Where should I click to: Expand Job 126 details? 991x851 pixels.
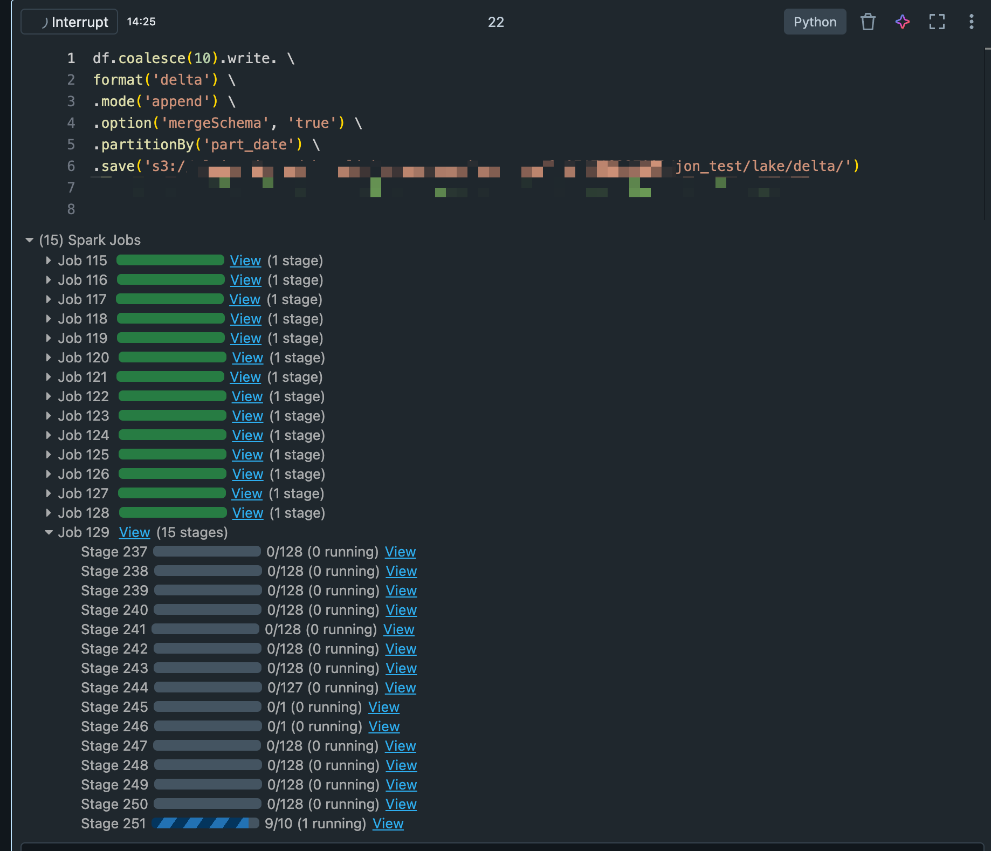(49, 474)
